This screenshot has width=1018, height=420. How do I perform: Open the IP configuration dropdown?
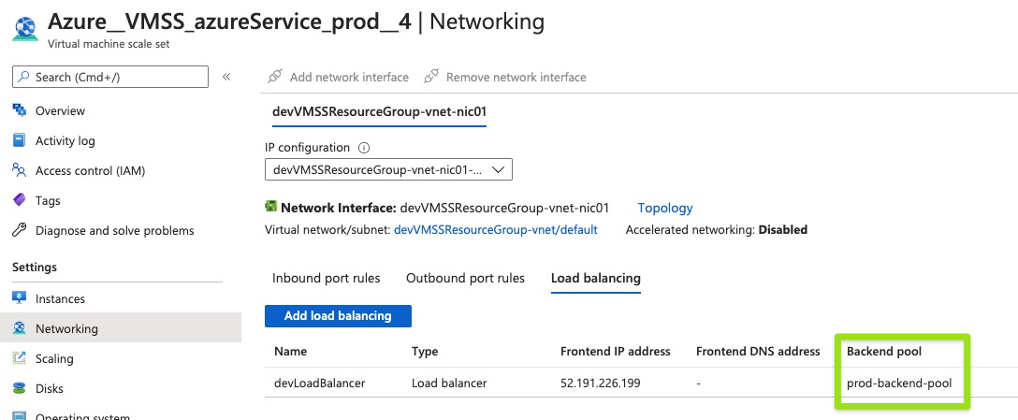[389, 169]
